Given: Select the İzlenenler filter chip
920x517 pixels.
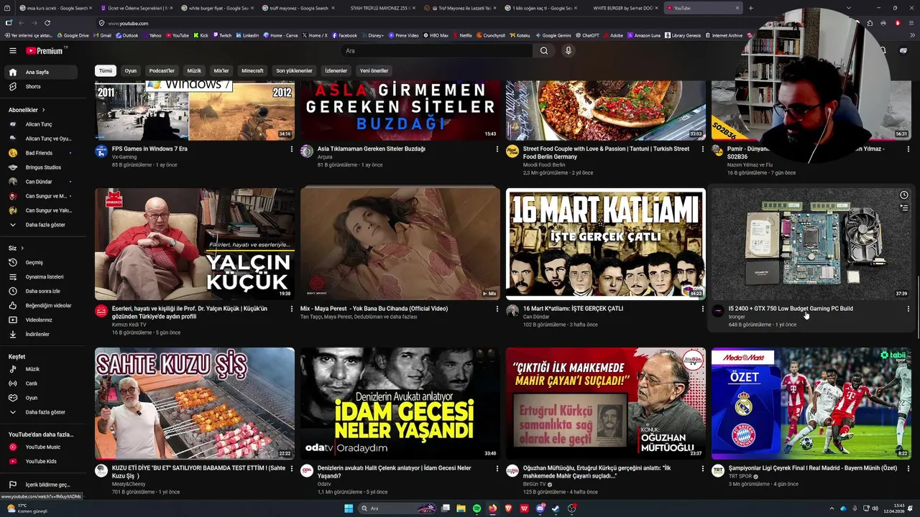Looking at the screenshot, I should click(336, 71).
